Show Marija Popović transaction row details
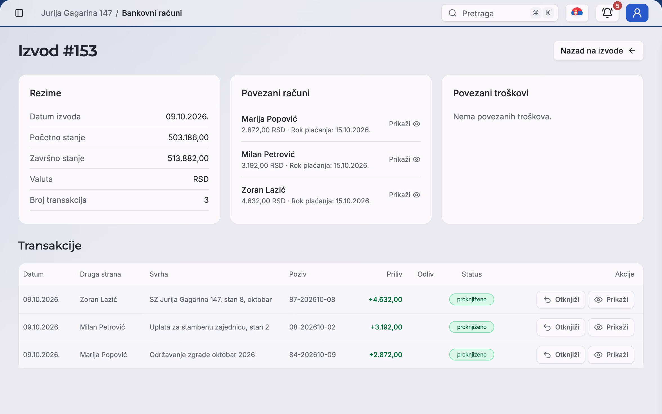Viewport: 662px width, 414px height. (611, 355)
